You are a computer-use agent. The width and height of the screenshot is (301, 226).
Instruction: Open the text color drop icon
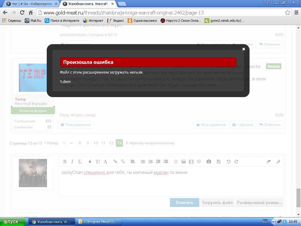tap(90, 162)
